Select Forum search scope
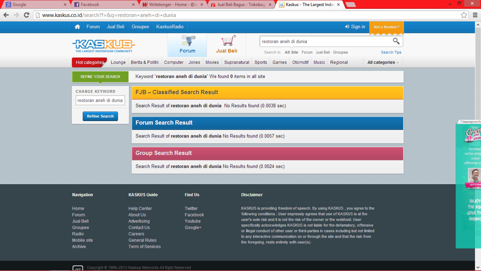Screen dimensions: 481x271 [307, 52]
